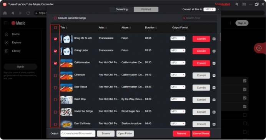The image size is (266, 140).
Task: Open format dropdown for Otherside
Action: click(x=178, y=75)
